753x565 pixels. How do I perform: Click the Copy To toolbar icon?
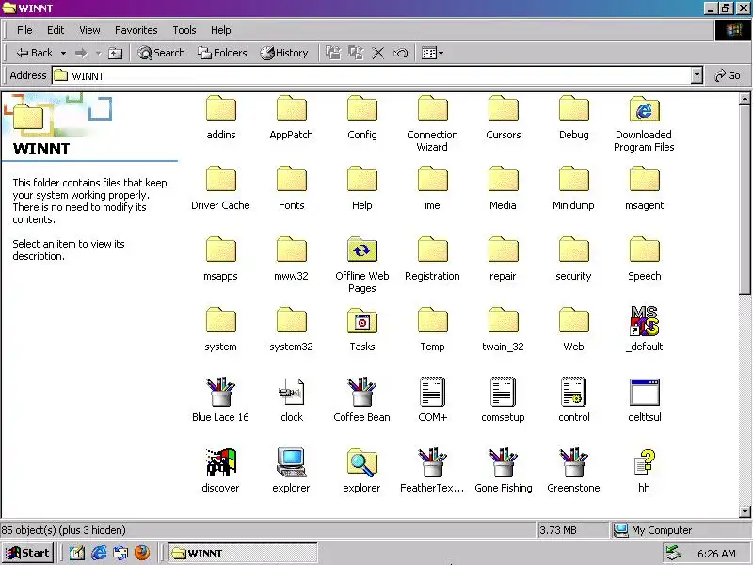356,53
